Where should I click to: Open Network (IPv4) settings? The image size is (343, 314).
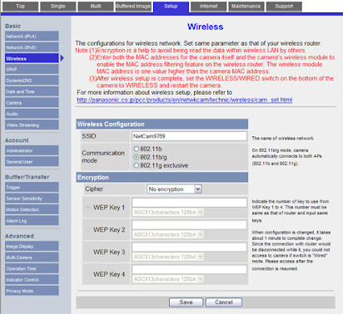pos(32,37)
